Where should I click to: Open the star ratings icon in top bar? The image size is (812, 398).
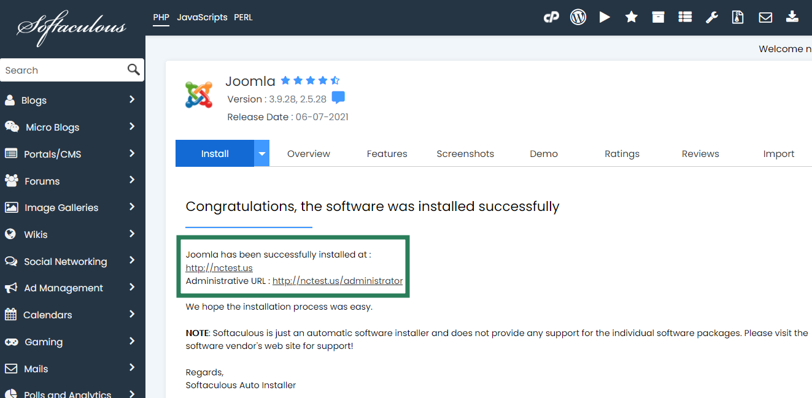pos(631,17)
